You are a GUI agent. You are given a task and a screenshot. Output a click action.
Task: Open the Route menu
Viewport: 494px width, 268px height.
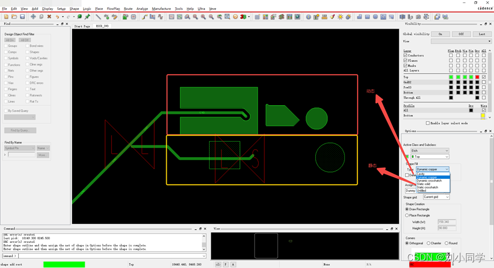click(128, 9)
